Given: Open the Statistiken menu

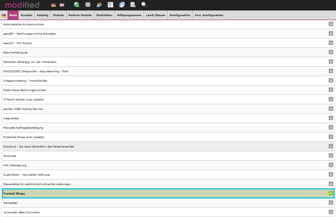Looking at the screenshot, I should coord(104,15).
